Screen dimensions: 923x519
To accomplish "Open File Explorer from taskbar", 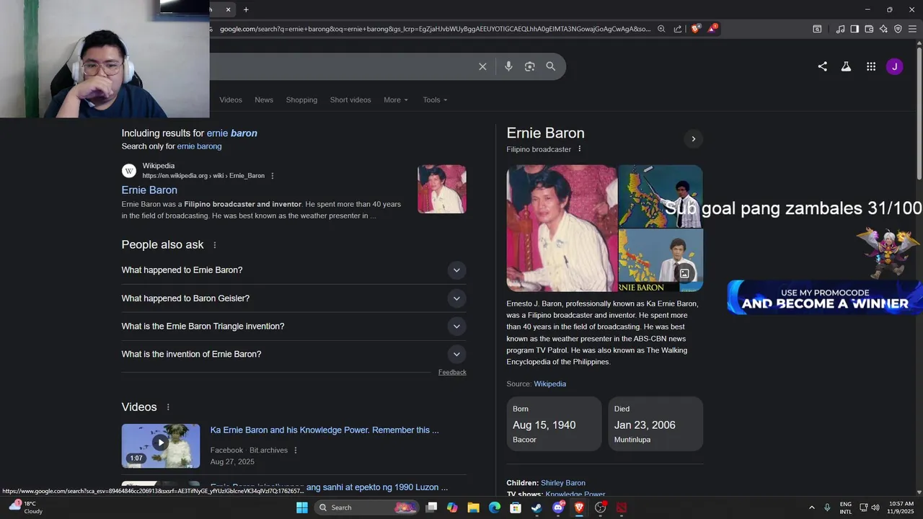I will click(473, 507).
